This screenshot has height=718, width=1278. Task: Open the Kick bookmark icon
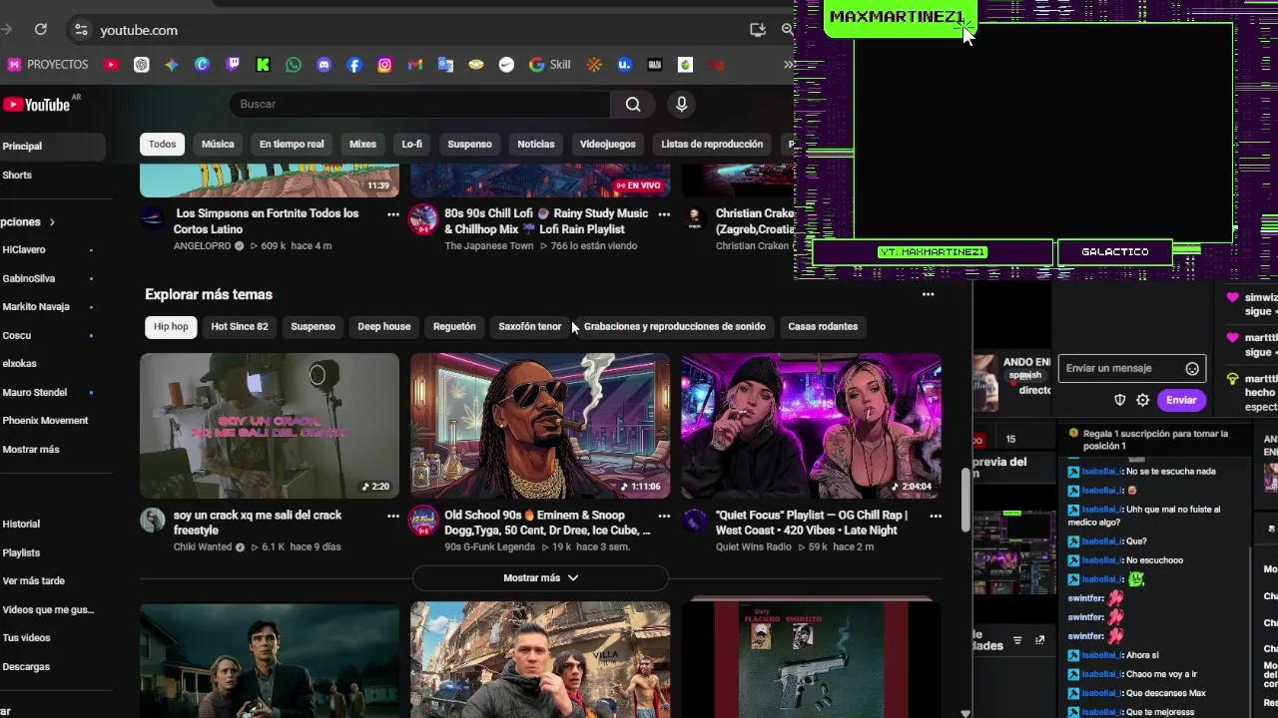coord(263,65)
